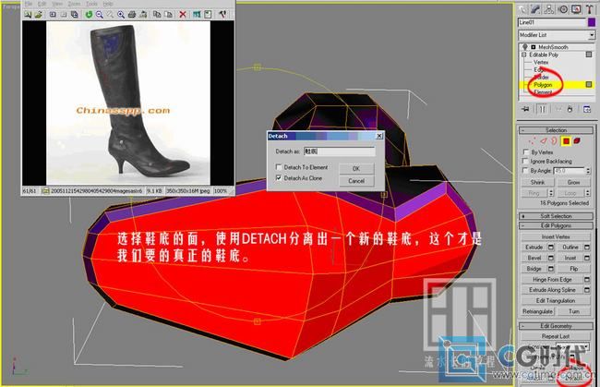
Task: Collapse the Editable Poly tree node
Action: pos(524,54)
